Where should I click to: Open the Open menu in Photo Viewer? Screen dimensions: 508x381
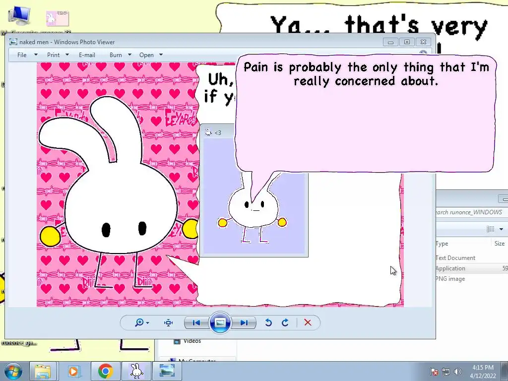tap(146, 55)
